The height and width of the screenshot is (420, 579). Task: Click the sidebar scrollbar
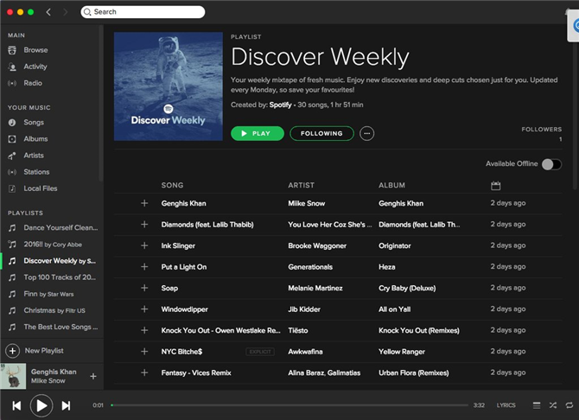[100, 104]
